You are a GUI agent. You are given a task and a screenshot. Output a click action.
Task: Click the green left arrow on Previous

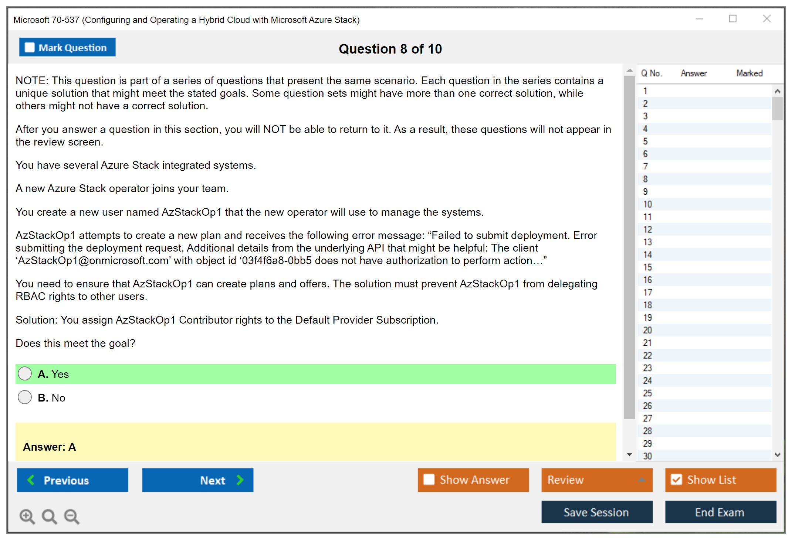[x=31, y=480]
